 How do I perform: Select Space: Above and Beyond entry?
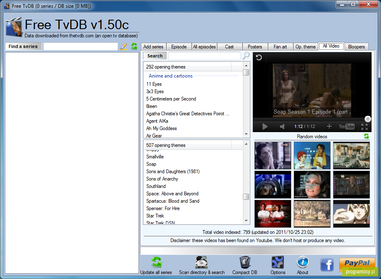point(172,194)
